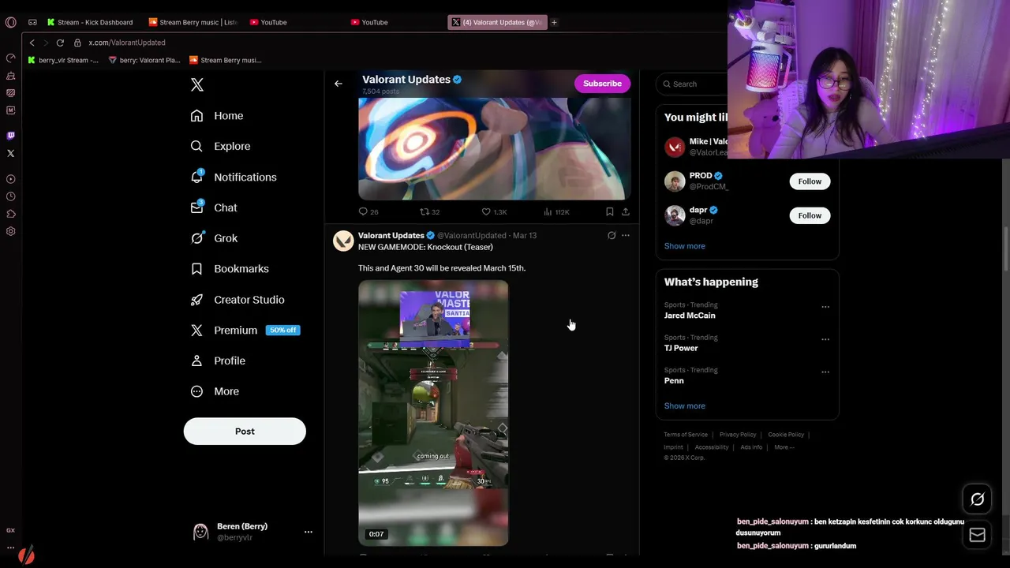The width and height of the screenshot is (1010, 568).
Task: Like the post with 1.3K likes
Action: (x=494, y=211)
